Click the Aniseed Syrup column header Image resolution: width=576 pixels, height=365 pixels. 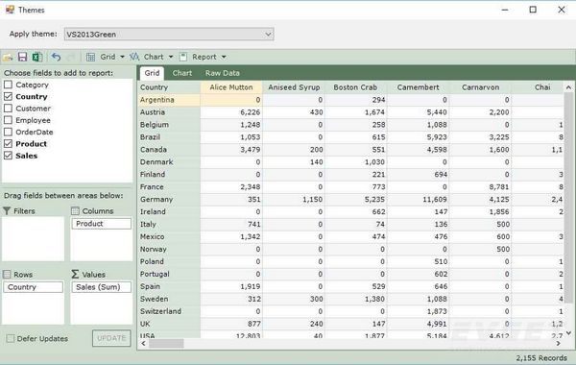(294, 87)
